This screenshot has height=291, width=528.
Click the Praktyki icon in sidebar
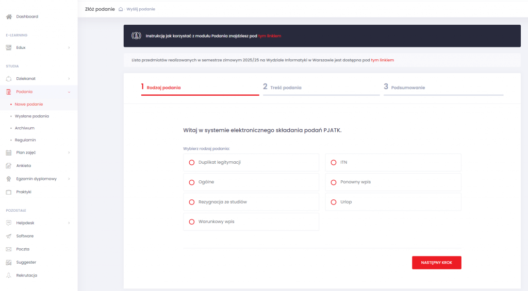[9, 192]
